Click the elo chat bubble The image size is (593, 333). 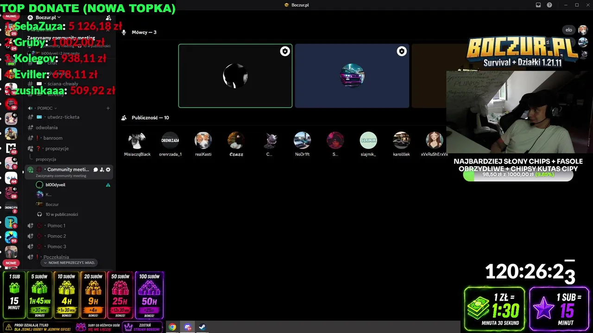(x=569, y=30)
